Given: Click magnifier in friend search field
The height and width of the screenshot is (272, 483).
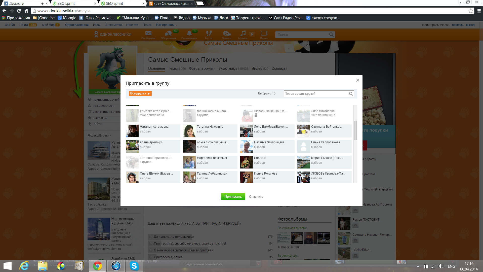Looking at the screenshot, I should pos(351,94).
